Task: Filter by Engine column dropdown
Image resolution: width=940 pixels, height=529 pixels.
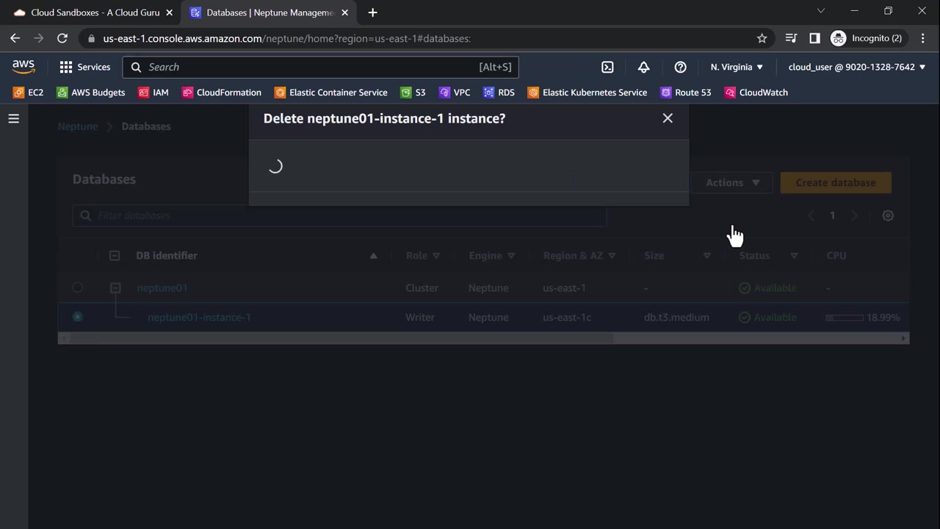Action: point(511,256)
